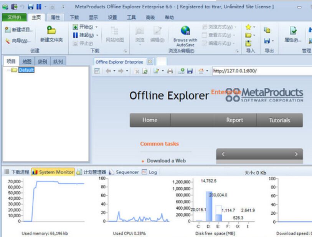This screenshot has height=237, width=312.
Task: Click the copy icon above the Export group
Action: pyautogui.click(x=267, y=30)
